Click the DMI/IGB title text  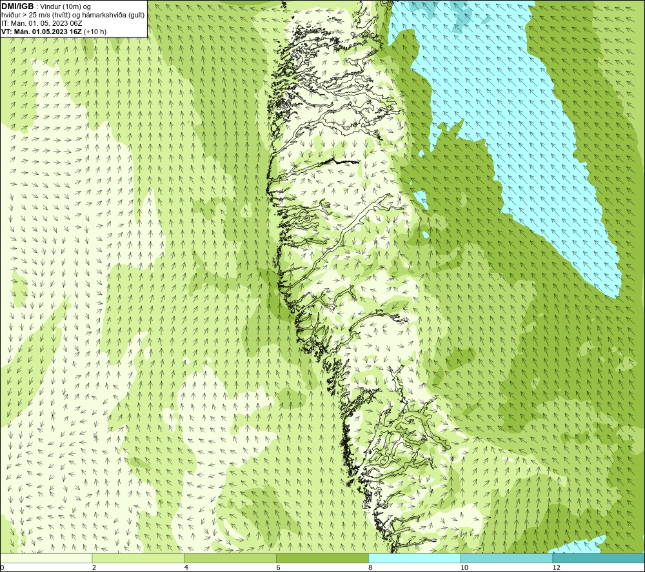(x=18, y=6)
